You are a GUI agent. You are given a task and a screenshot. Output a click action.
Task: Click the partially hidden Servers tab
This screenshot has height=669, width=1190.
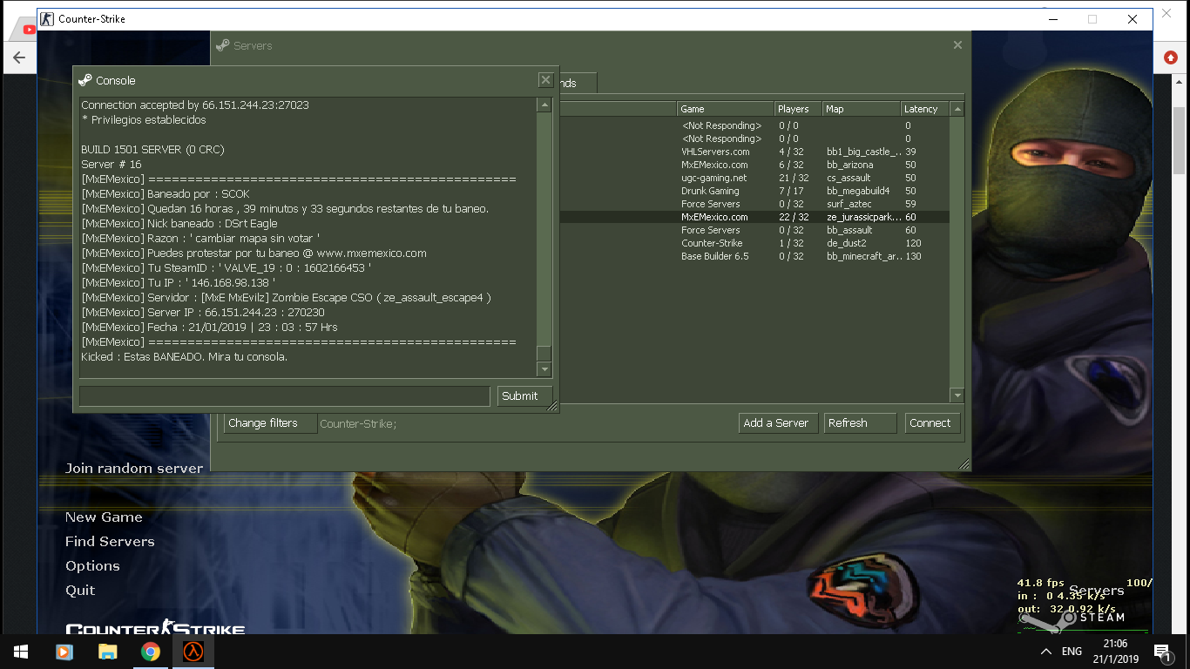click(577, 83)
